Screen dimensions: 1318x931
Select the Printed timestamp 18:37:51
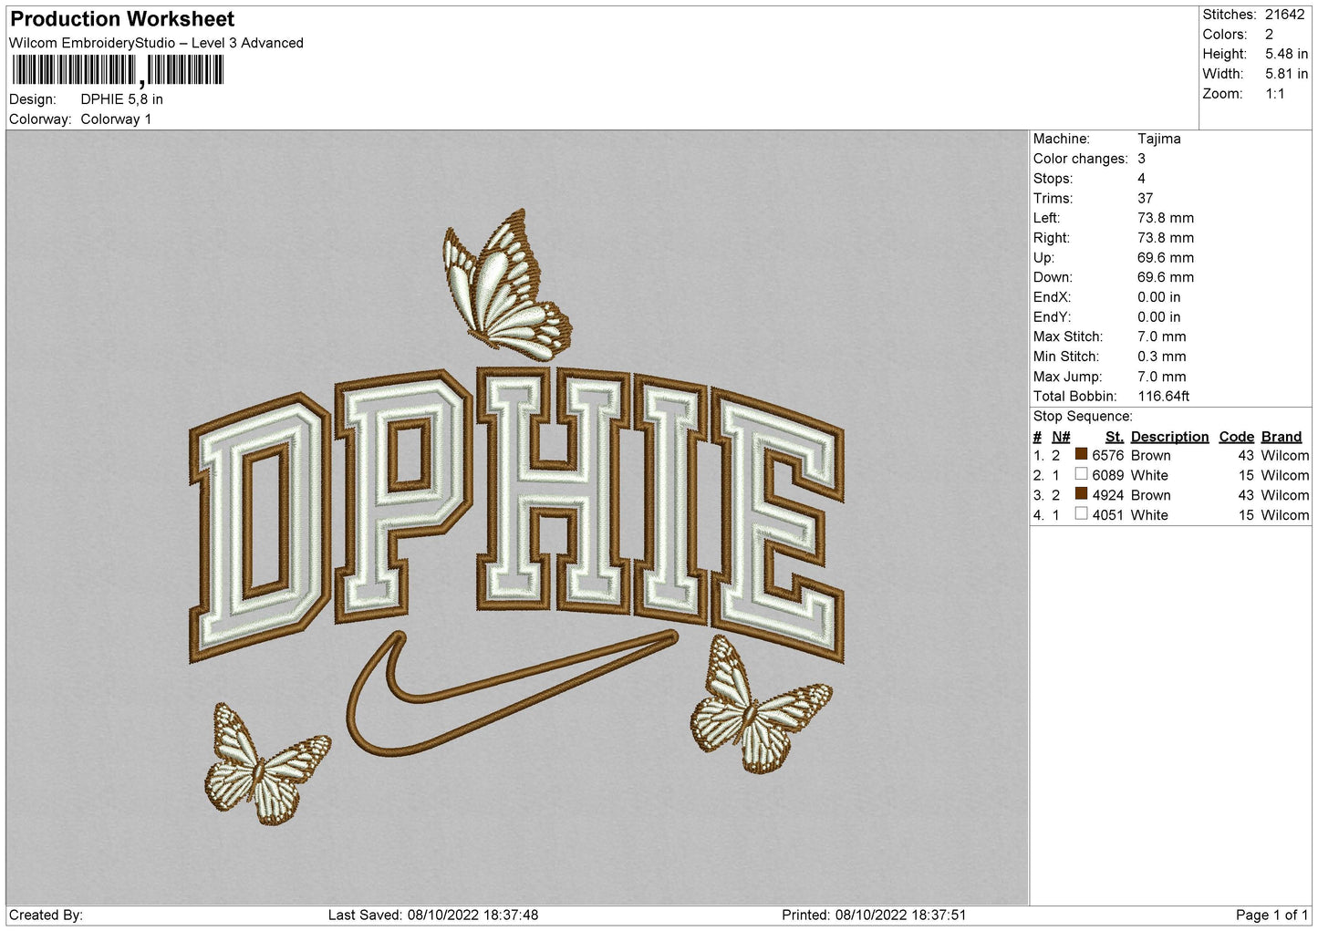coord(935,915)
